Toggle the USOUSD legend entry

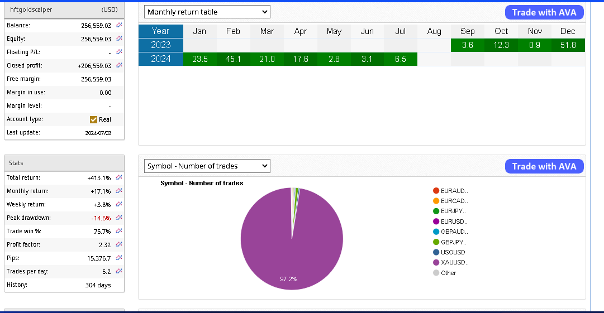[451, 252]
